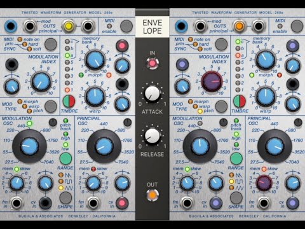Click the green RANGE button on right module
Viewport: 305px width, 229px height.
pyautogui.click(x=236, y=158)
